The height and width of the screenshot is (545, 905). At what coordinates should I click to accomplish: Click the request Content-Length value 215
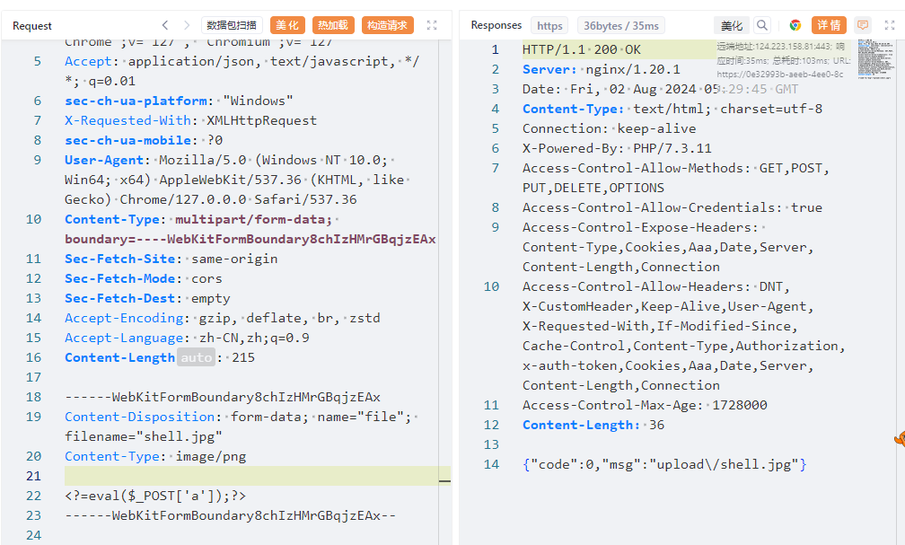pos(243,357)
